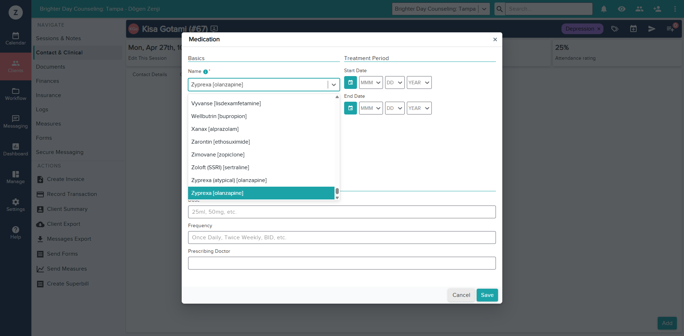Open the Dashboard sidebar icon

pyautogui.click(x=16, y=150)
